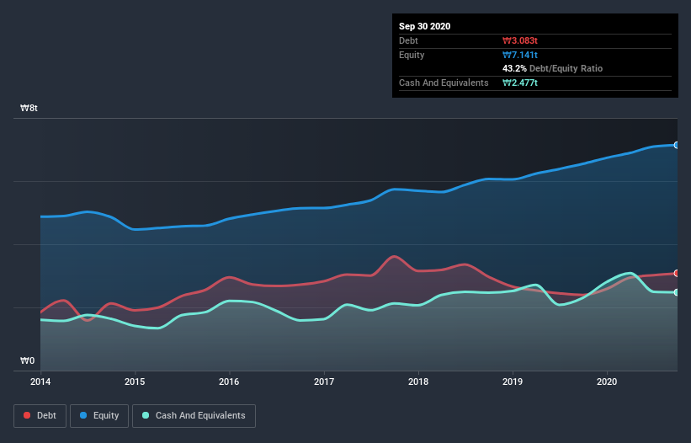Click the Sep 30 2020 tooltip date
The height and width of the screenshot is (443, 691).
pyautogui.click(x=425, y=26)
